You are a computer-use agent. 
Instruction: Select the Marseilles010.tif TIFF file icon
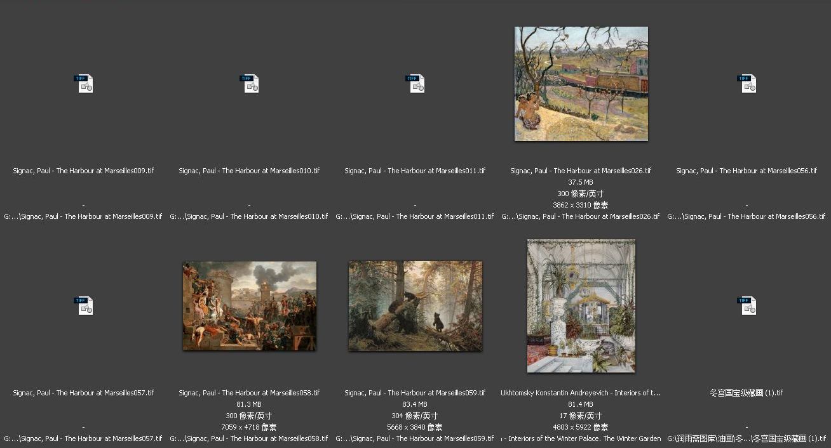249,84
